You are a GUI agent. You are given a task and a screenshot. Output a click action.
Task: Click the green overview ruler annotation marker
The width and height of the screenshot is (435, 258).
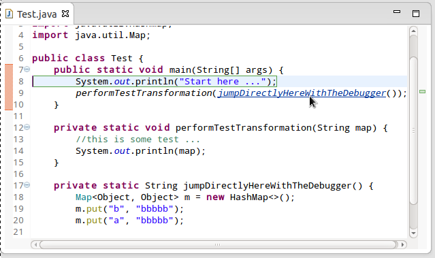[x=422, y=91]
